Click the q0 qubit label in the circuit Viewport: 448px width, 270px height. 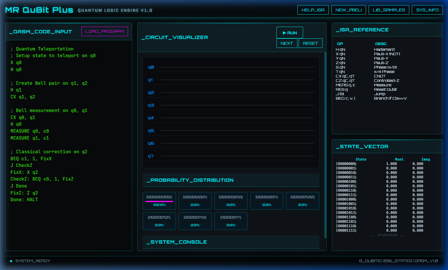(151, 67)
